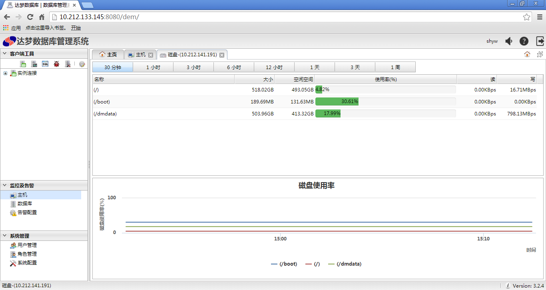
Task: Open the SQL query tool icon
Action: 46,64
